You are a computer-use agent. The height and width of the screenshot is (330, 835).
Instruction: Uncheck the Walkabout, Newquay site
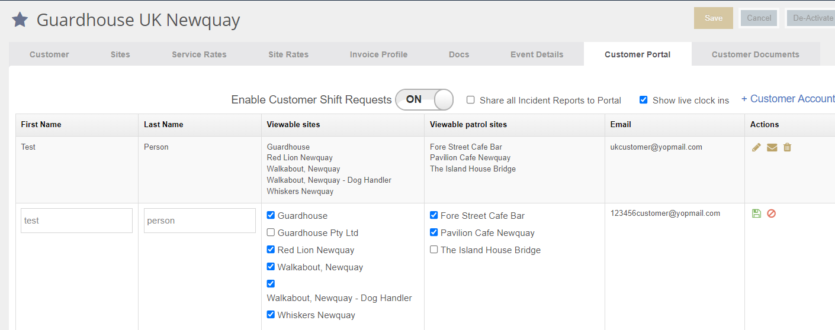(271, 267)
